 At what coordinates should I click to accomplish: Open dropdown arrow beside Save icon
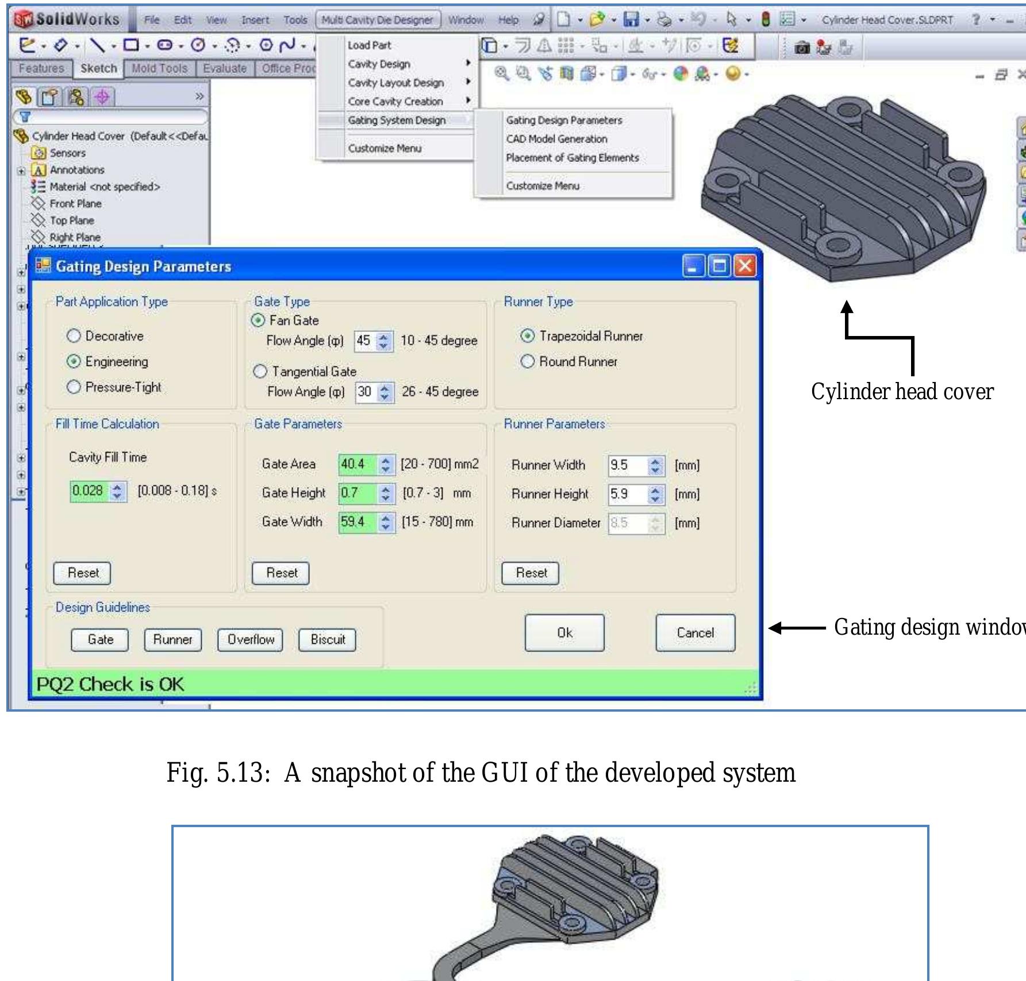click(x=647, y=21)
